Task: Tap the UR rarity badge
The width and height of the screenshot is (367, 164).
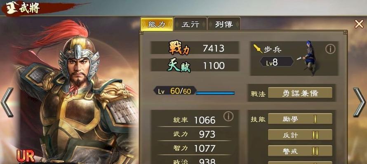Action: (26, 156)
